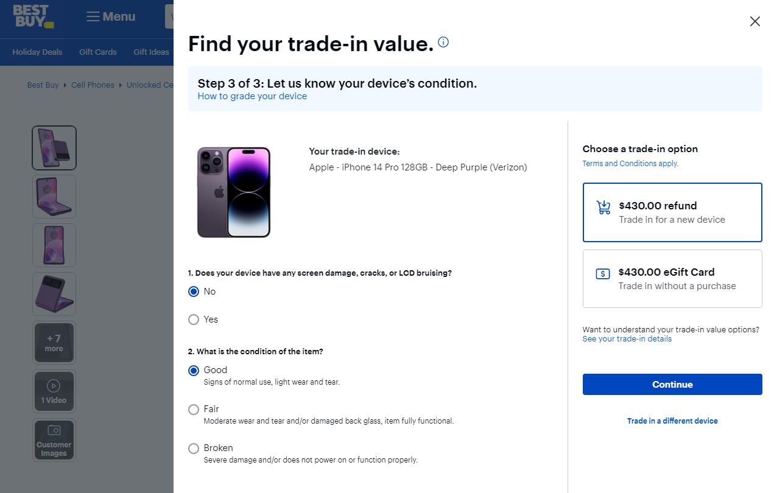Open Holiday Deals nav item
The height and width of the screenshot is (493, 774).
[x=37, y=52]
